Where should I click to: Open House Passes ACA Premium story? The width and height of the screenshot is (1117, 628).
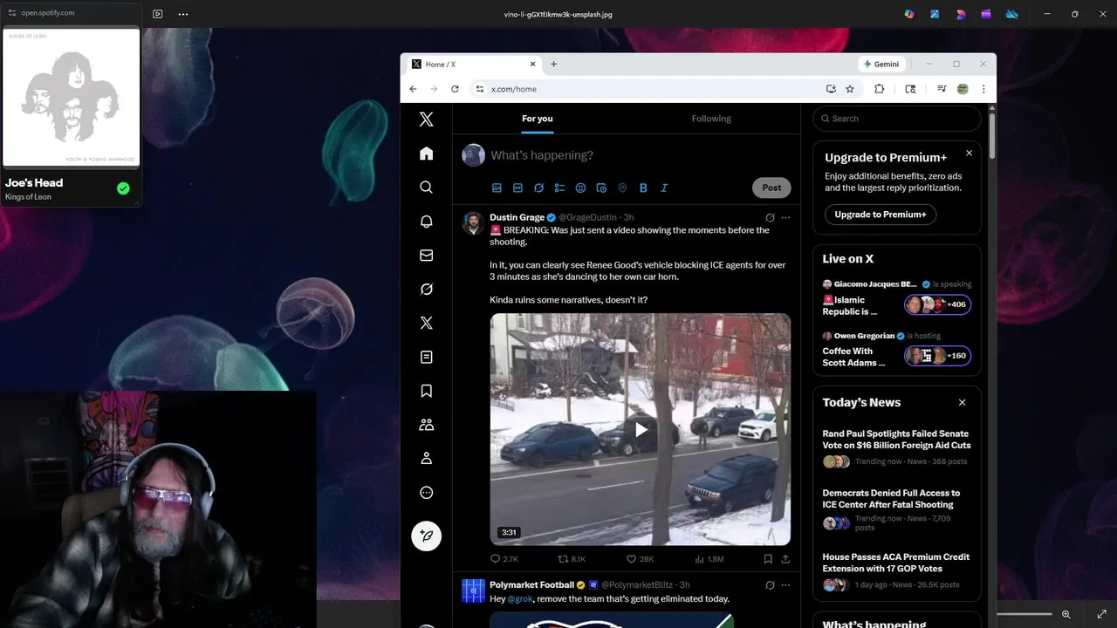tap(896, 563)
